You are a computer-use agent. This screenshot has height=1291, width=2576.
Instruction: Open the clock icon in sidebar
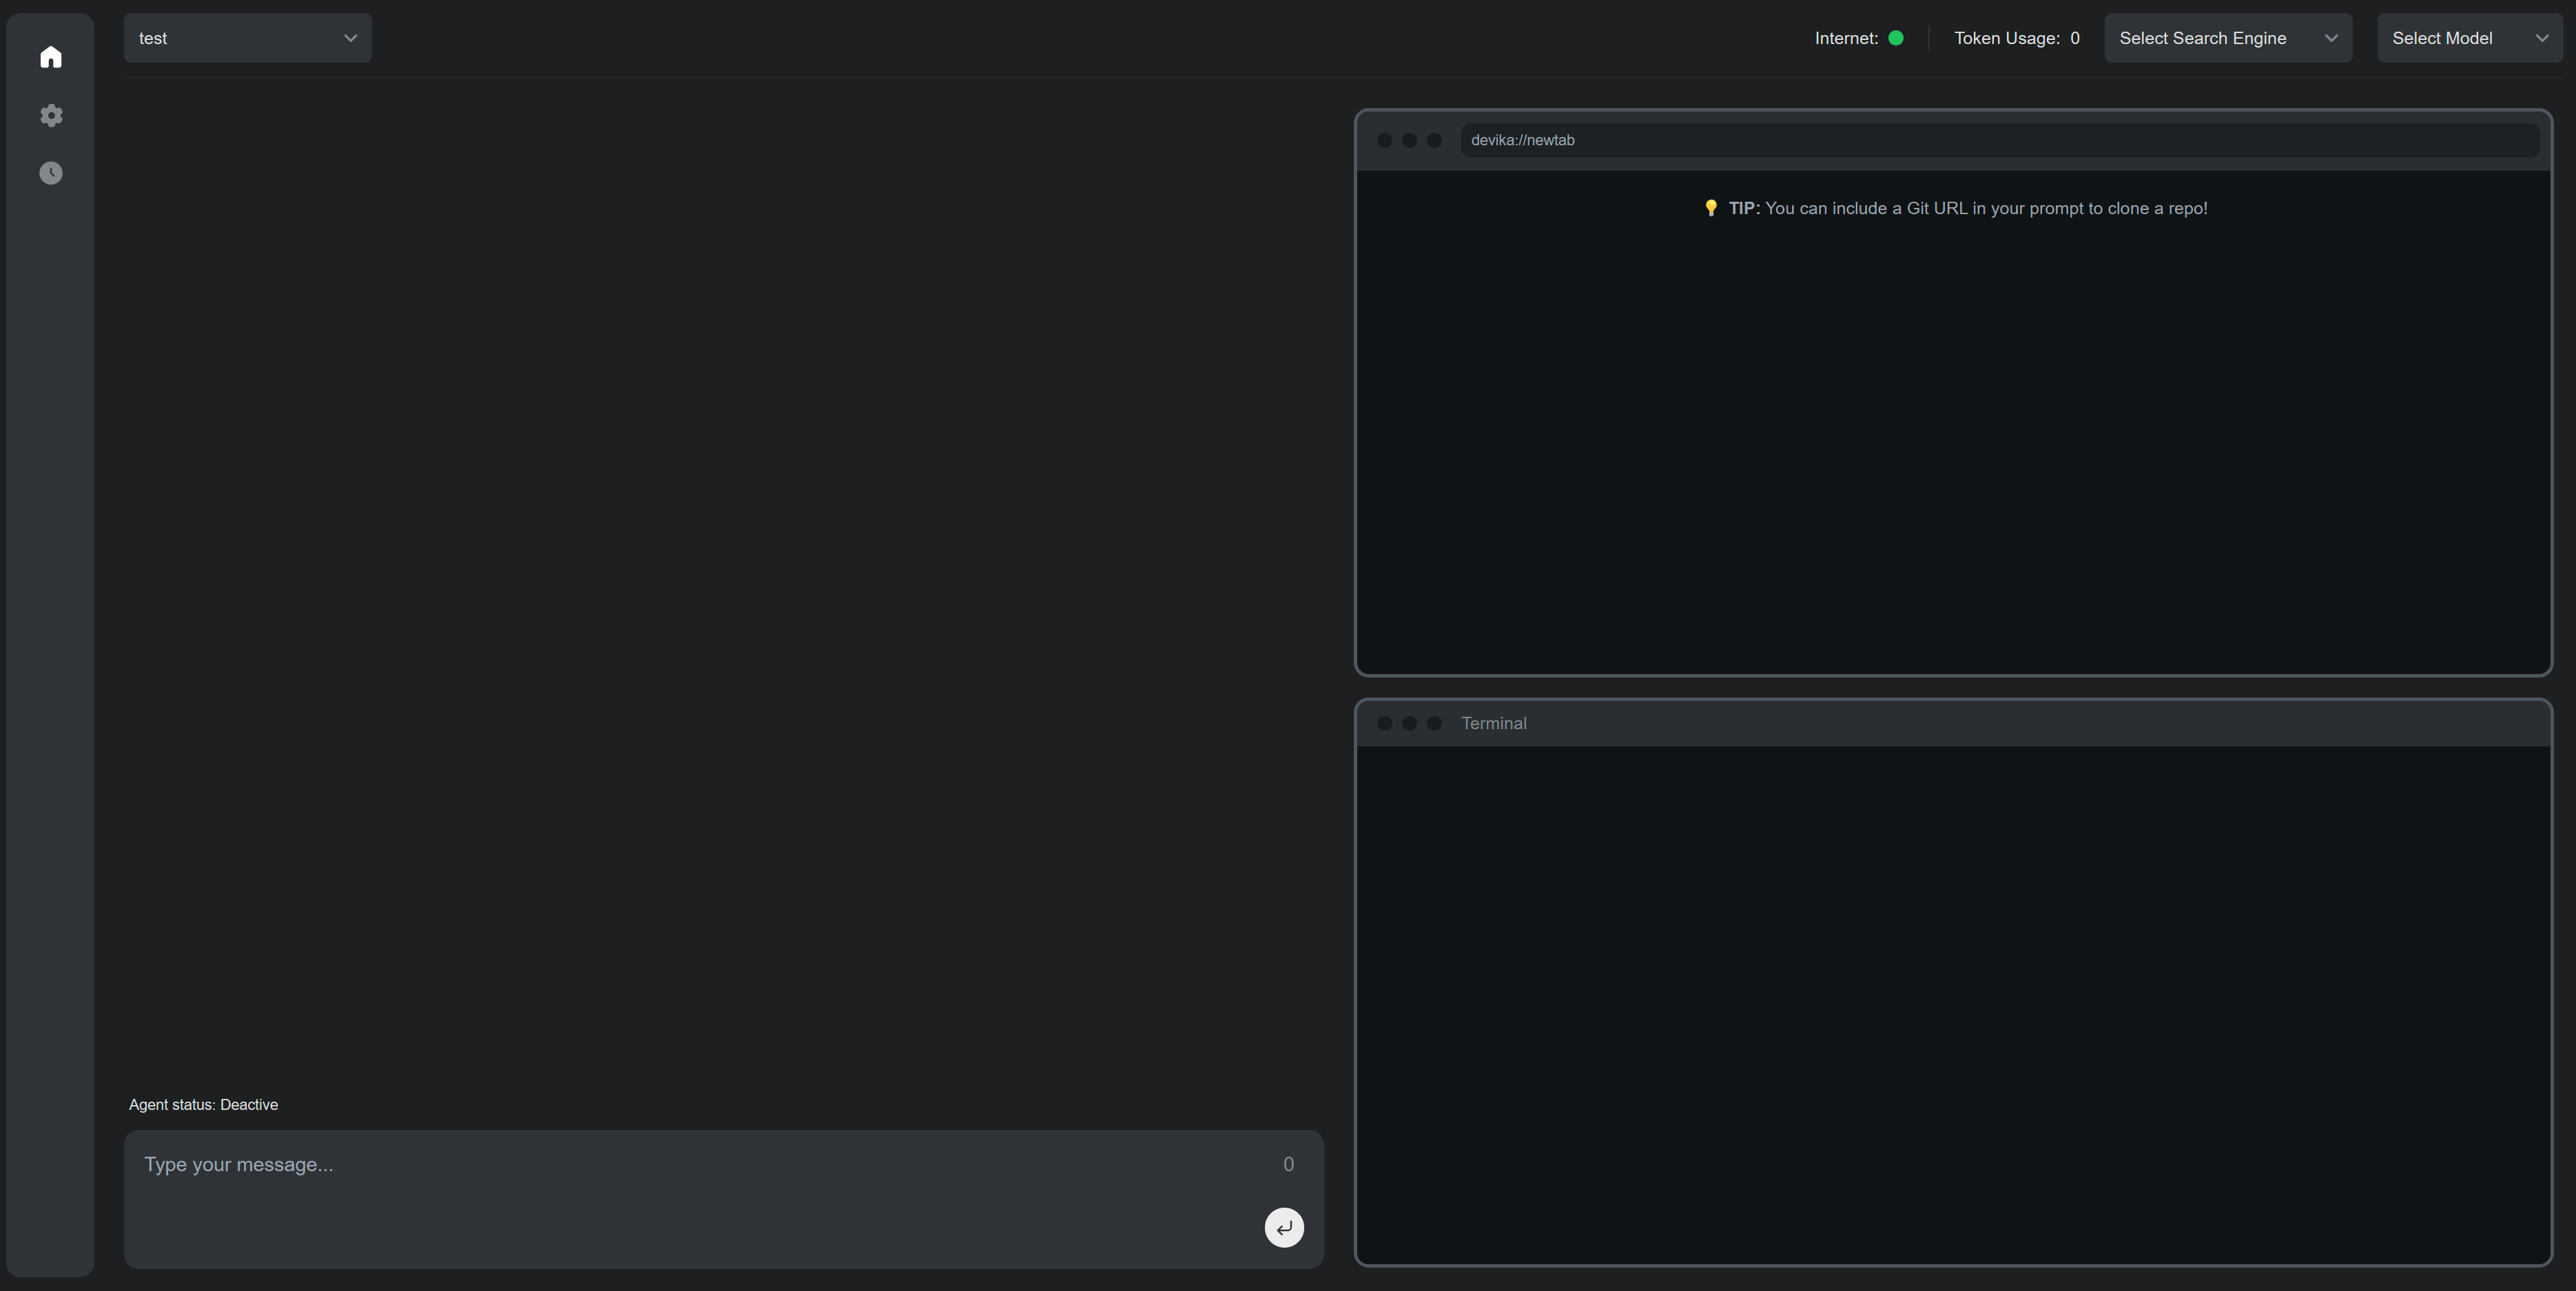(51, 173)
